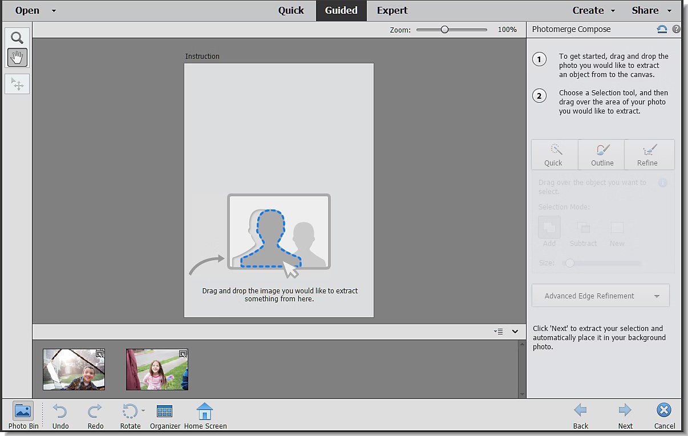Open the Rotate direction dropdown arrow
Viewport: 688px width, 436px height.
tap(143, 410)
